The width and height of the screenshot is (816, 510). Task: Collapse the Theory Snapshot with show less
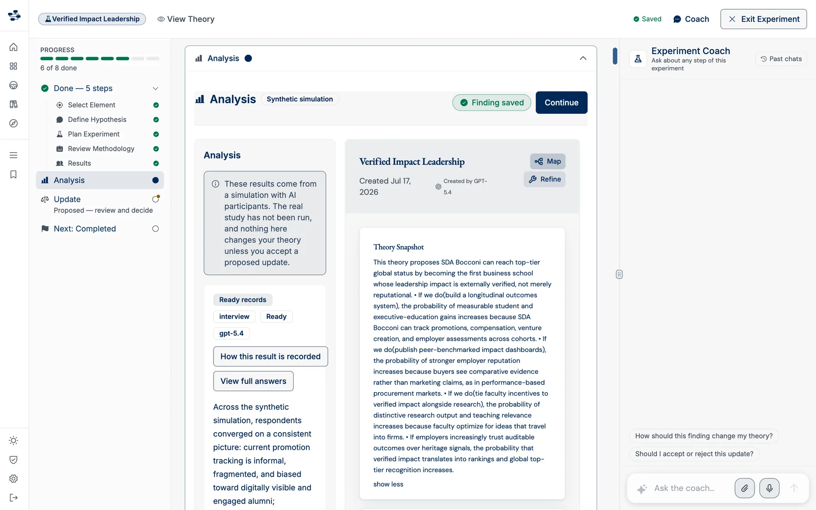pyautogui.click(x=388, y=484)
